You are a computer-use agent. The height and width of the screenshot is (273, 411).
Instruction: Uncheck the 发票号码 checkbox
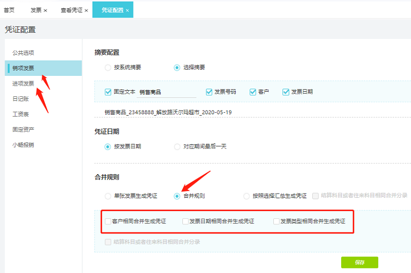[209, 92]
